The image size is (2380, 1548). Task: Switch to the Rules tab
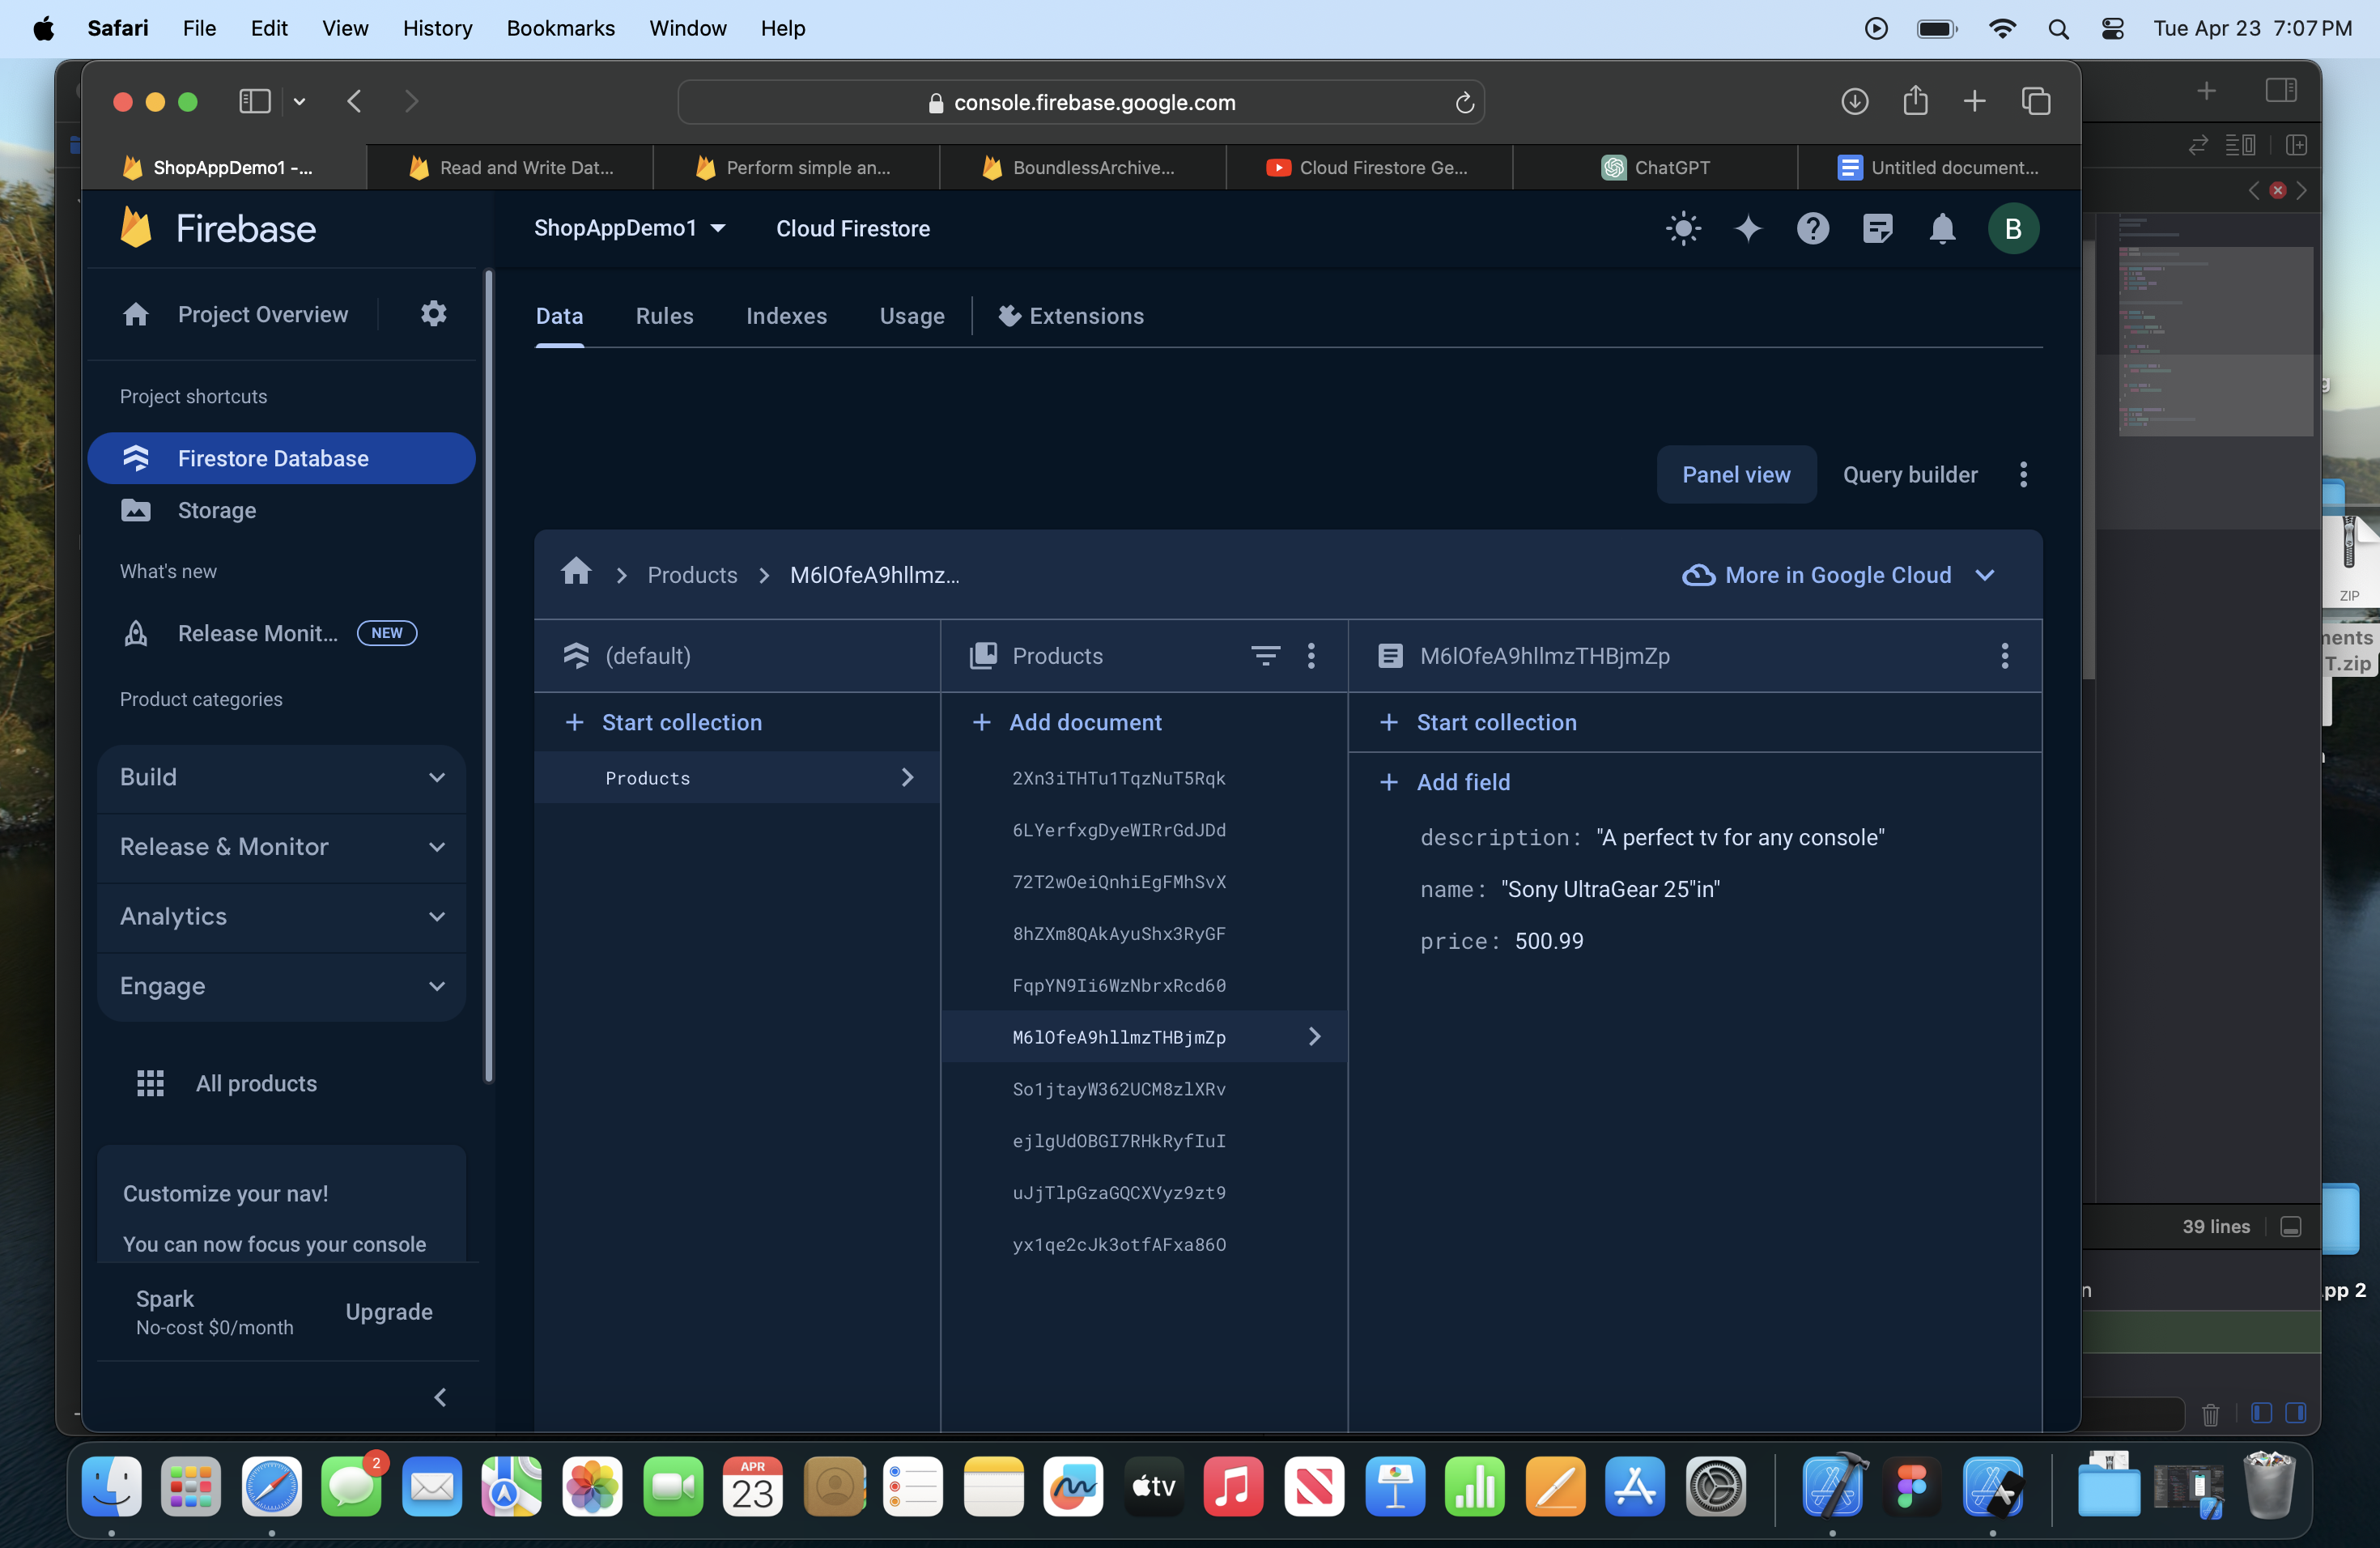click(664, 316)
